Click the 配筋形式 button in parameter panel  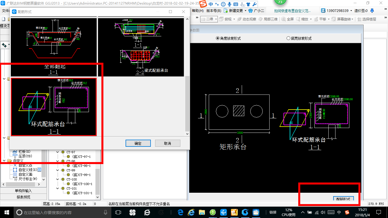(343, 199)
